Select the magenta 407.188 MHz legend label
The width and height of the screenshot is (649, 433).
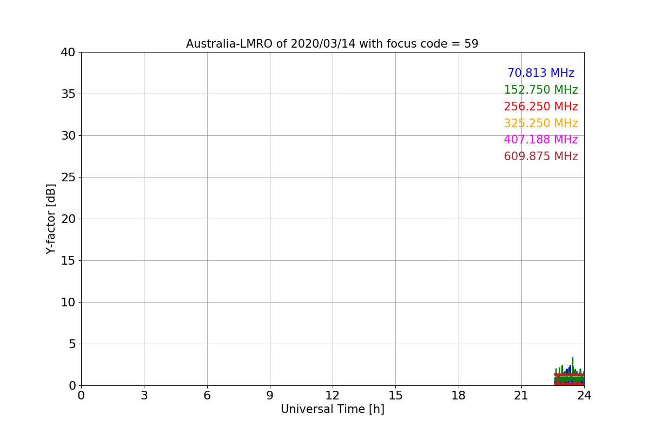point(541,140)
